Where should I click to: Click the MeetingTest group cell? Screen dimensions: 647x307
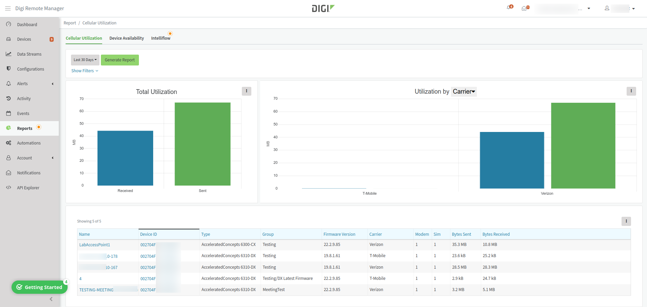(x=274, y=290)
